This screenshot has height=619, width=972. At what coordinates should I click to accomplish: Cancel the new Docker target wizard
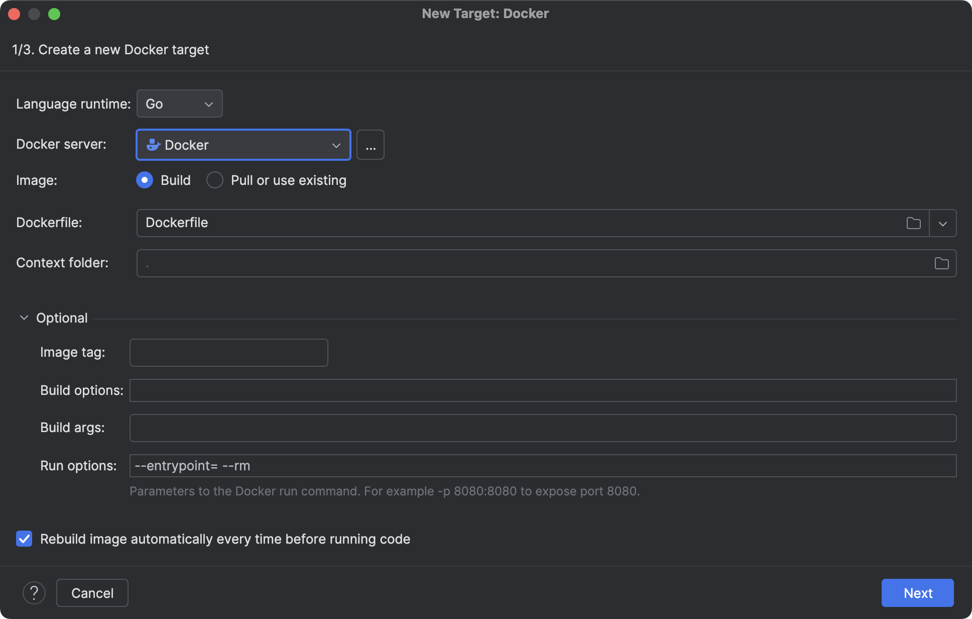click(92, 593)
